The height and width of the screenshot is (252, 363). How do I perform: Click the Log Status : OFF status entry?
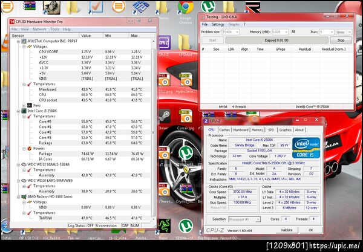click(80, 225)
